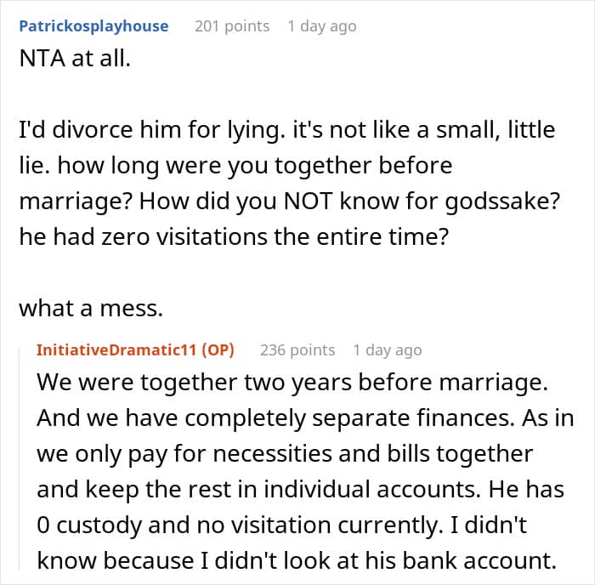Viewport: 595px width, 585px height.
Task: Open the Patrickosplayhouse comment's "1 day ago" permalink
Action: point(322,26)
